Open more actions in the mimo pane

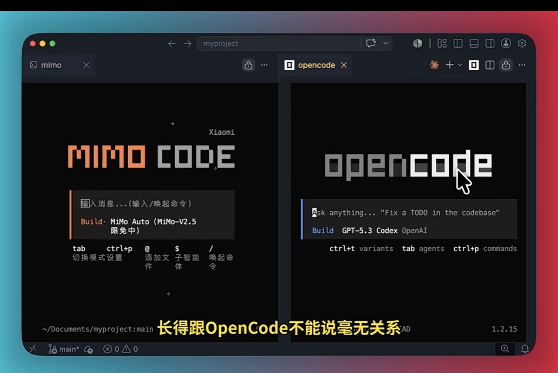(x=265, y=65)
